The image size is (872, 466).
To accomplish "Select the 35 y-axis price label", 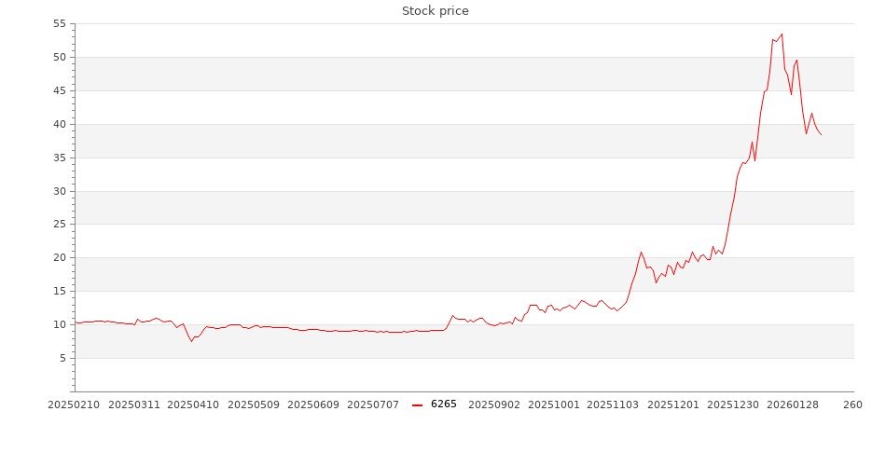I will point(62,158).
